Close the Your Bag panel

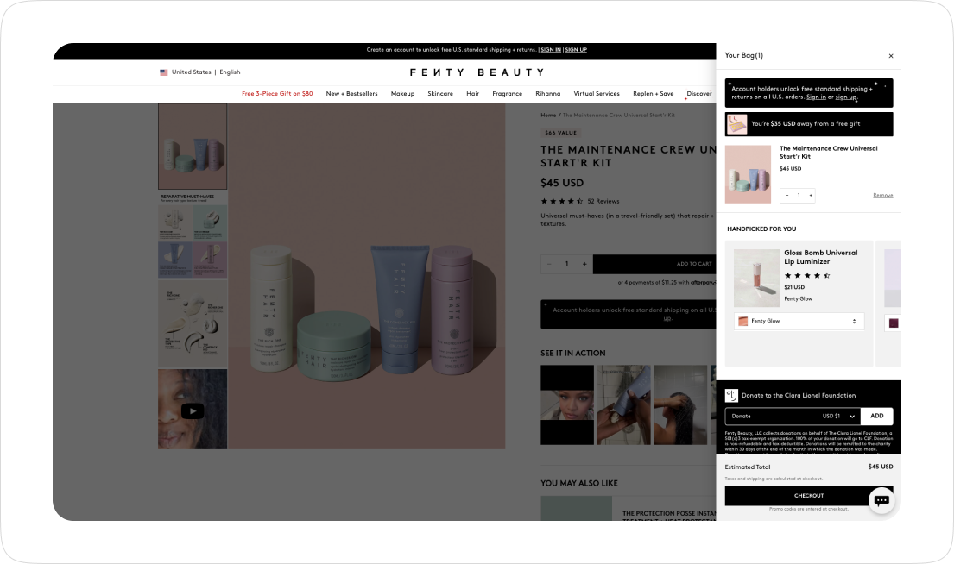tap(891, 56)
